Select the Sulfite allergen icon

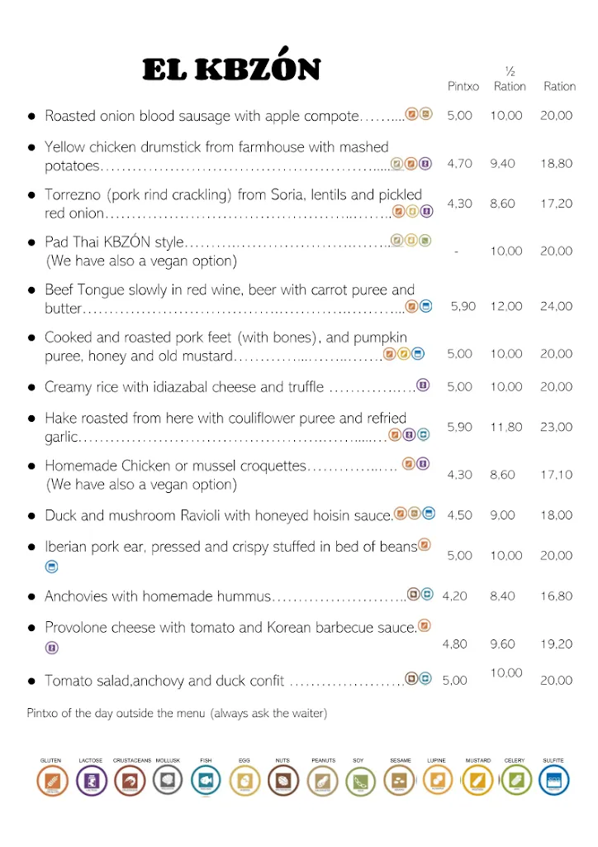(x=553, y=780)
